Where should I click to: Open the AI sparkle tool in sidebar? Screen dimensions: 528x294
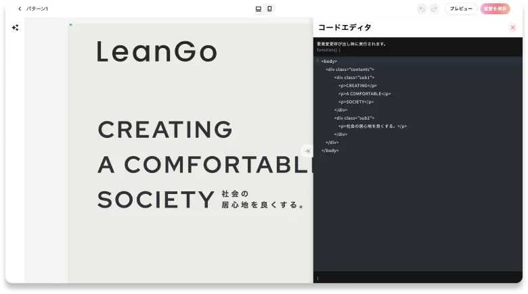pyautogui.click(x=15, y=28)
